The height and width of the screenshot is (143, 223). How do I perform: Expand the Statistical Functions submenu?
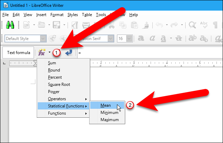(x=63, y=106)
